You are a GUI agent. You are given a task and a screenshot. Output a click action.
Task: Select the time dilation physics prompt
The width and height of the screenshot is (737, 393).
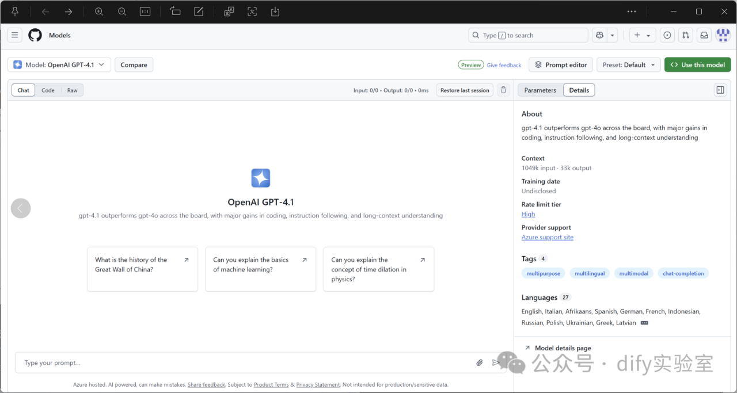[379, 269]
